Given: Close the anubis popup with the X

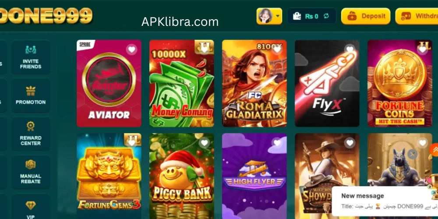Looking at the screenshot, I should 412,154.
